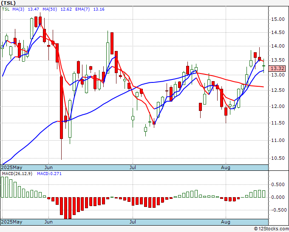Image resolution: width=289 pixels, height=232 pixels.
Task: Click the MACD(26,12,9) indicator label
Action: tap(17, 174)
